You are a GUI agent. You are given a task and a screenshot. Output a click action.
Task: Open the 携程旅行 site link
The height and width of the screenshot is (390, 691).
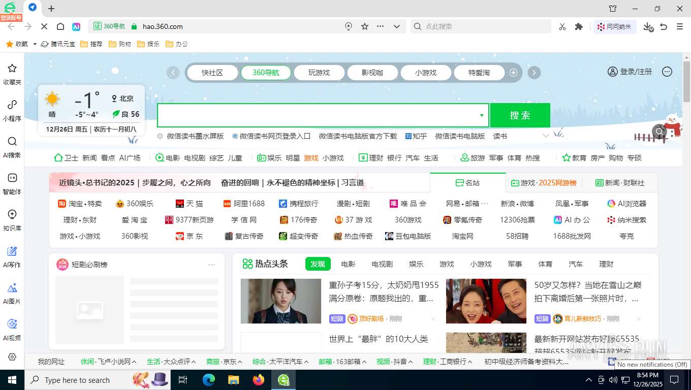click(298, 204)
